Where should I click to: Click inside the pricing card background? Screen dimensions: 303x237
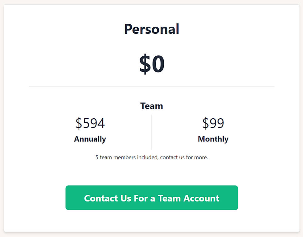click(x=151, y=173)
